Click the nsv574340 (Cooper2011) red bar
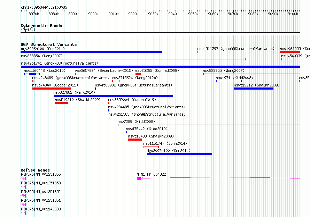Viewport: 310px width, 217px height. tap(52, 89)
